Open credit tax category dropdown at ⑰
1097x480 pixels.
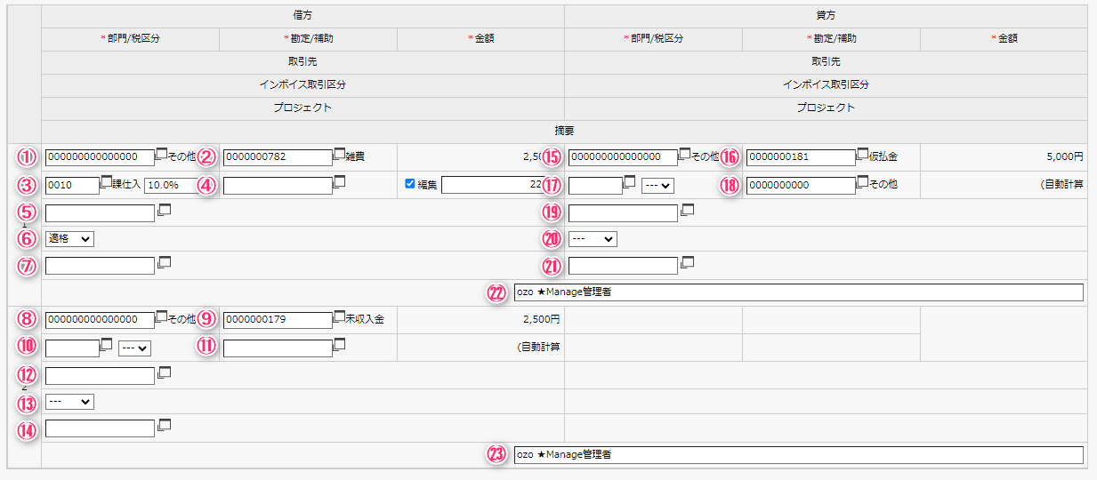coord(657,186)
